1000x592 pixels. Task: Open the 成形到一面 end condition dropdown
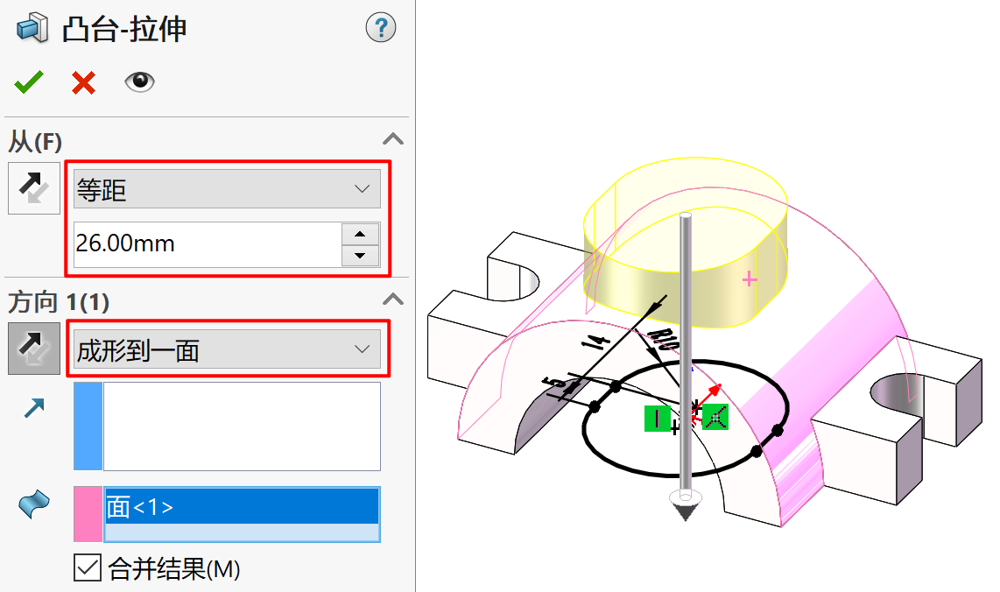coord(227,349)
